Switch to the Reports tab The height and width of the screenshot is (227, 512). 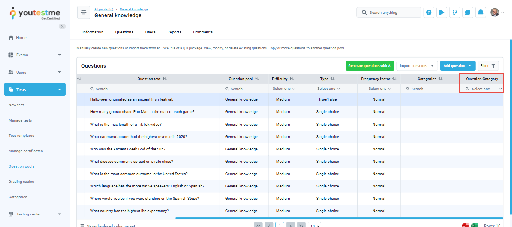(174, 32)
